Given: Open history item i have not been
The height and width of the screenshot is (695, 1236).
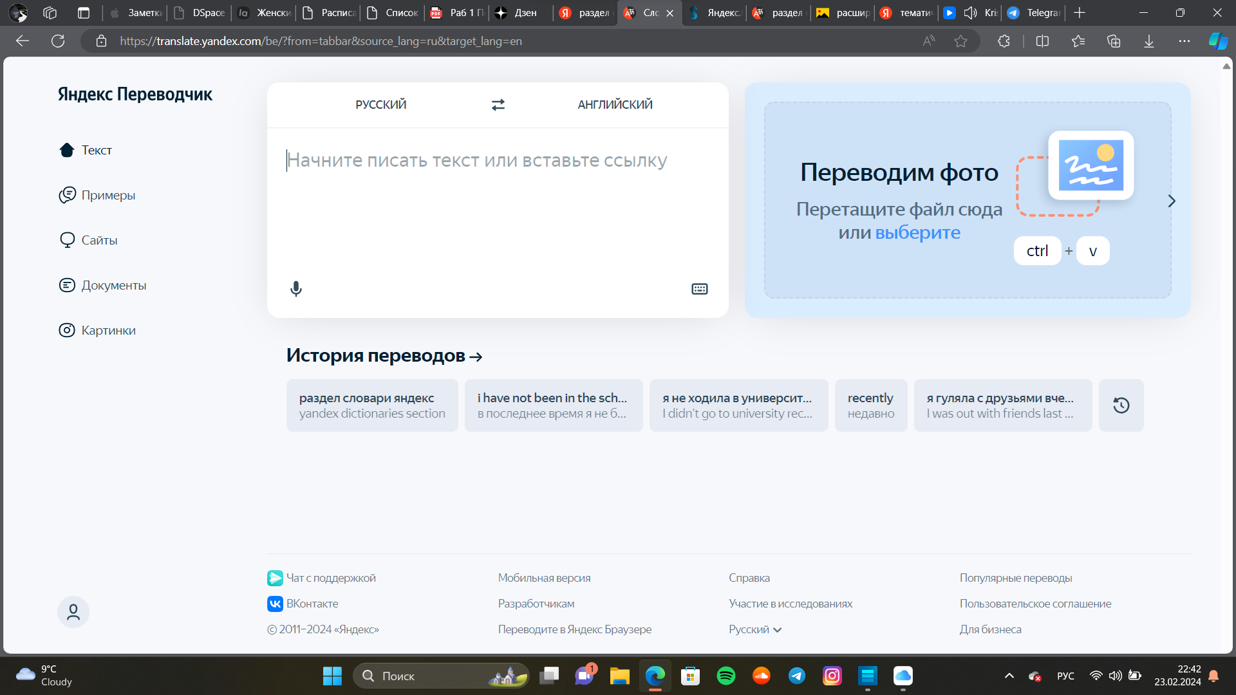Looking at the screenshot, I should tap(554, 405).
